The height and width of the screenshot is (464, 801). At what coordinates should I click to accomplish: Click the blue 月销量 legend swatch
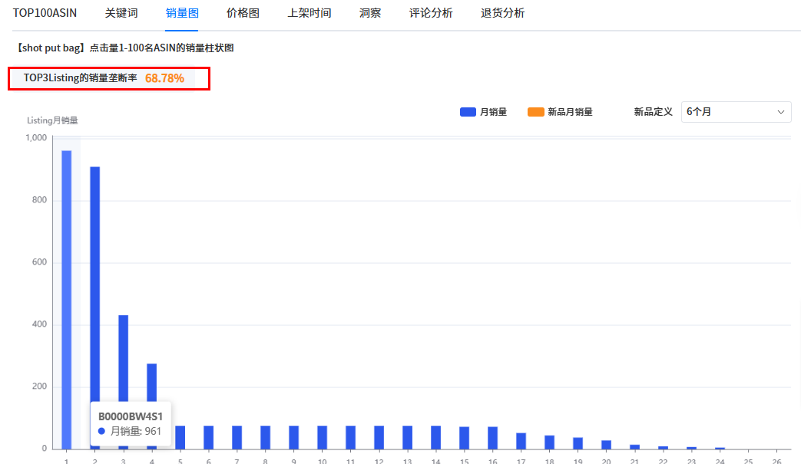(x=468, y=112)
